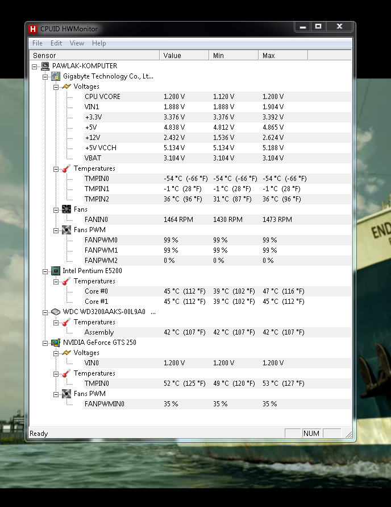Collapse the CPU Temperatures group
The image size is (391, 507).
click(x=56, y=282)
